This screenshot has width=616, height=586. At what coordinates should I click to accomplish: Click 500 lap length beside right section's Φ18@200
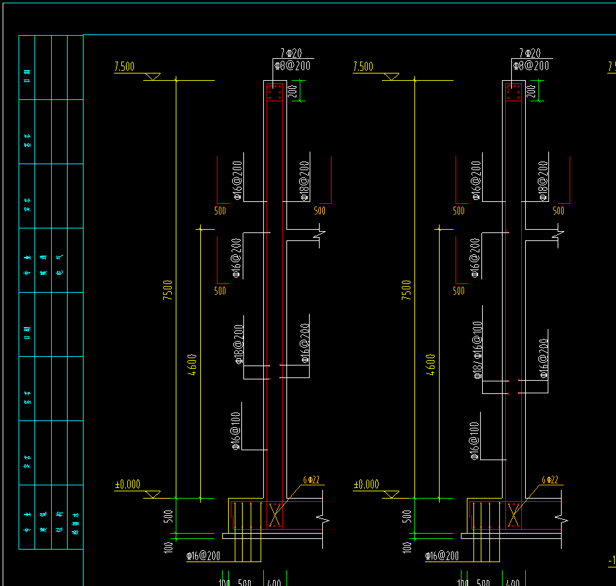(x=558, y=211)
